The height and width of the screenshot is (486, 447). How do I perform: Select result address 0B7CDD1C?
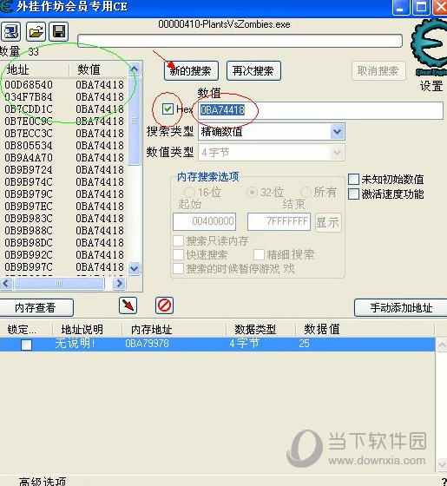pos(29,109)
